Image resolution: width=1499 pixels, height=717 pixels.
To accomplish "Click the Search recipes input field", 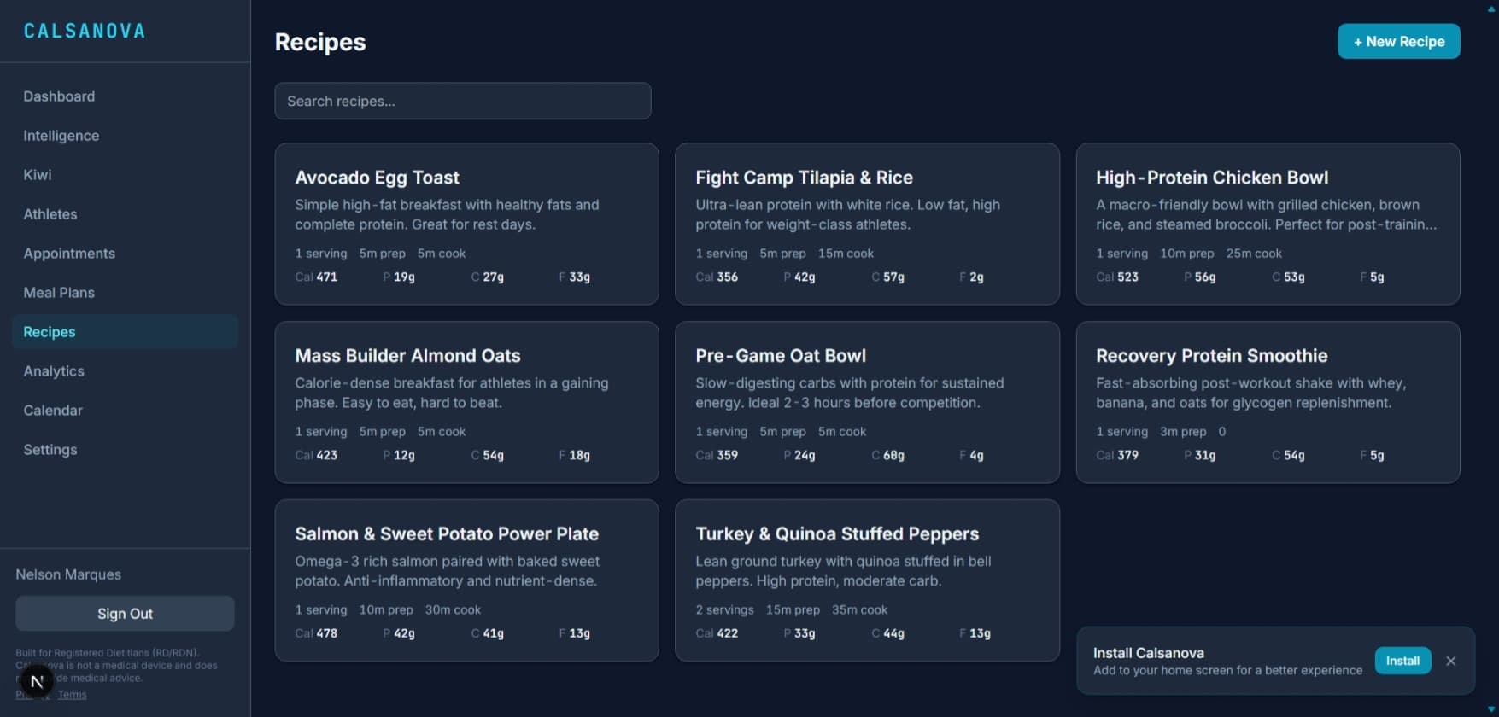I will coord(462,101).
